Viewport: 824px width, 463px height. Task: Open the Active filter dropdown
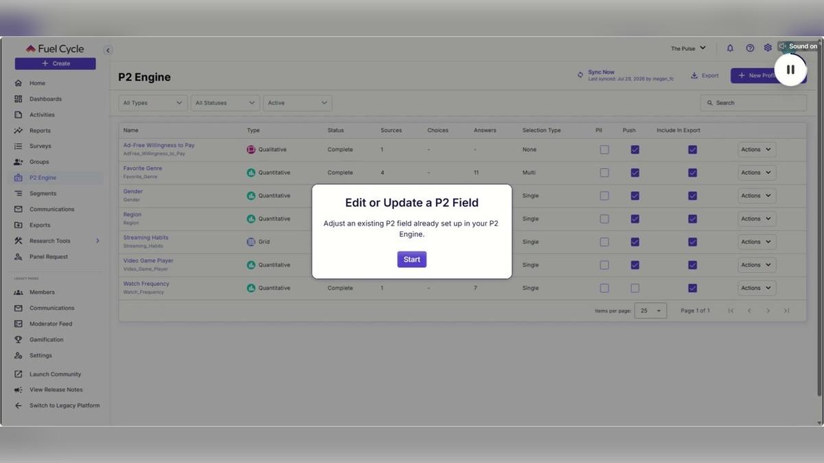(297, 103)
